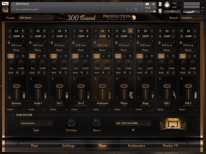Click the Hammer channel microphone icon
Screen dimensions: 206x154
pos(24,95)
